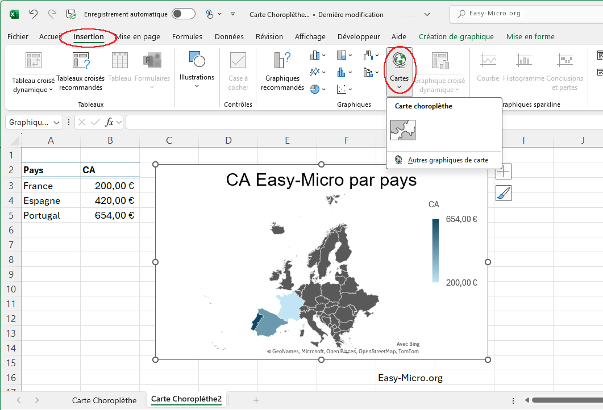Click the insert function fx icon
603x410 pixels.
click(x=109, y=122)
